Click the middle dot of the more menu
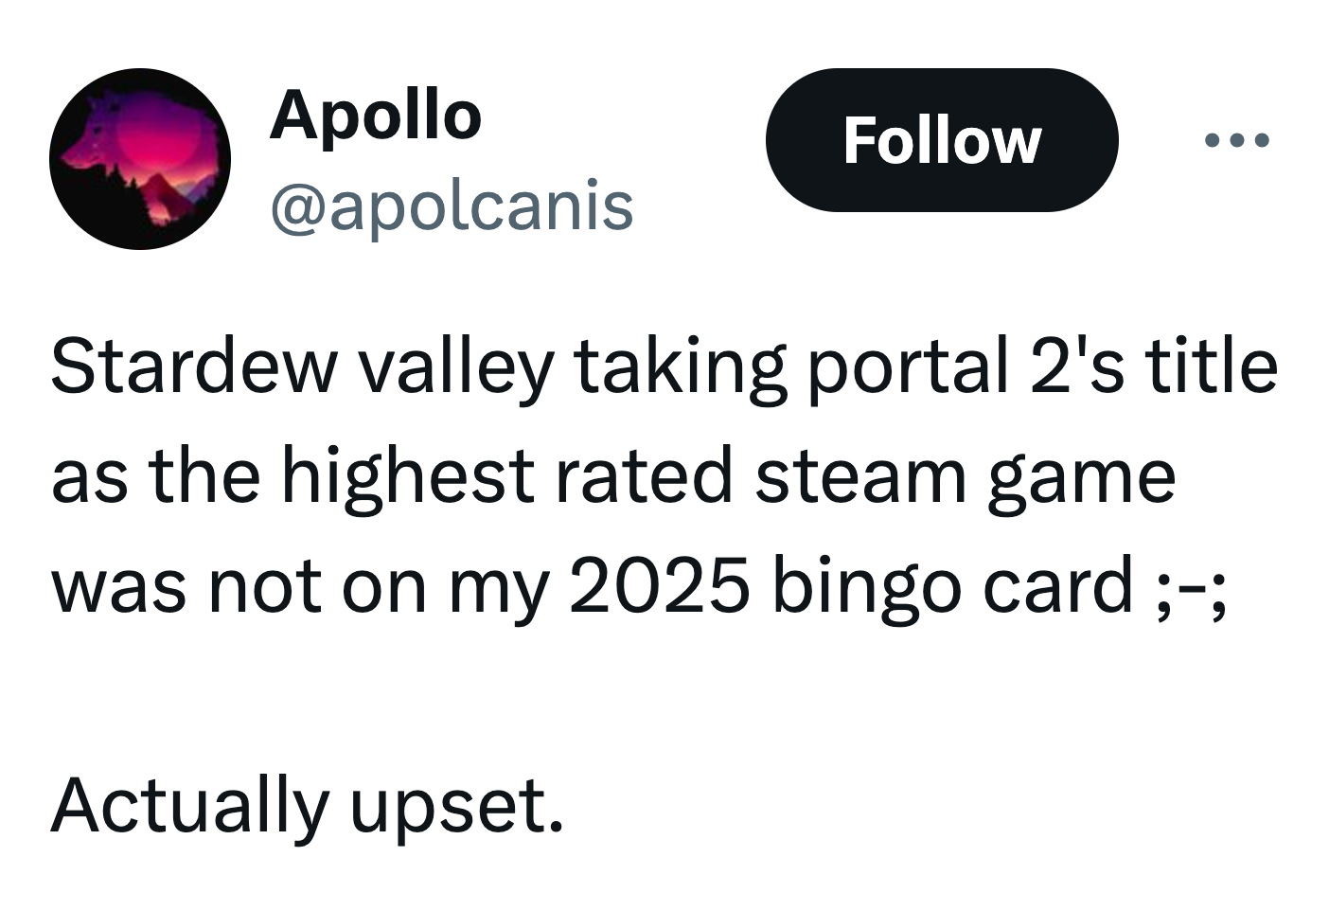1329x911 pixels. [x=1237, y=141]
